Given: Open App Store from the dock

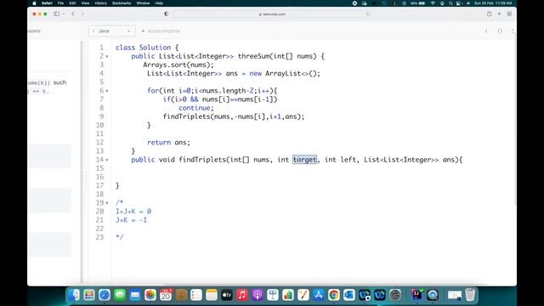Looking at the screenshot, I should coord(318,295).
